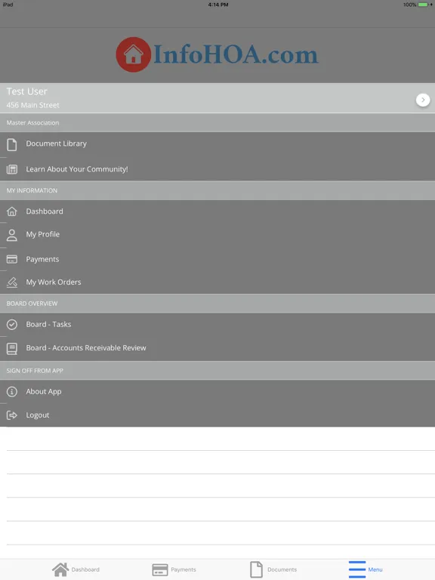Click Master Association section header

217,123
